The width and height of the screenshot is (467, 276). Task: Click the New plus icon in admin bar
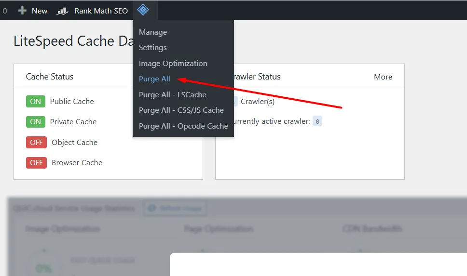pos(22,11)
